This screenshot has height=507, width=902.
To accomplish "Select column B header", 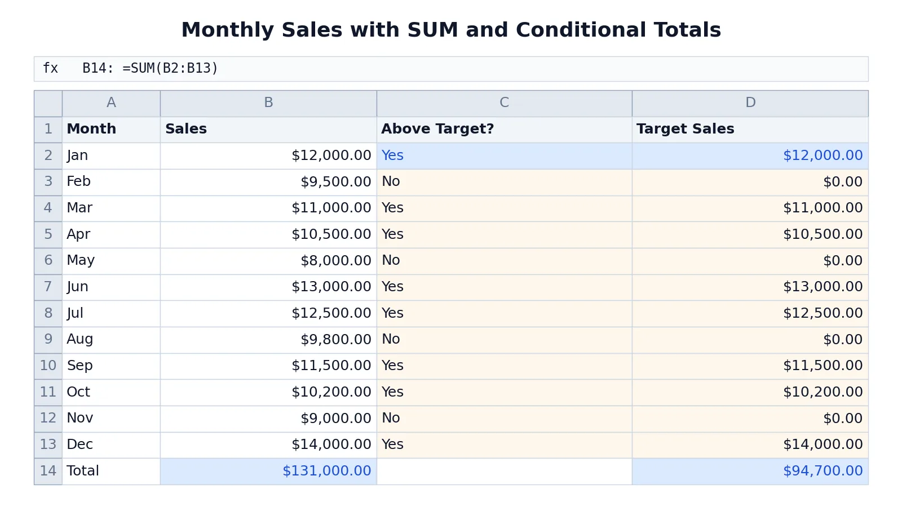I will pos(268,103).
